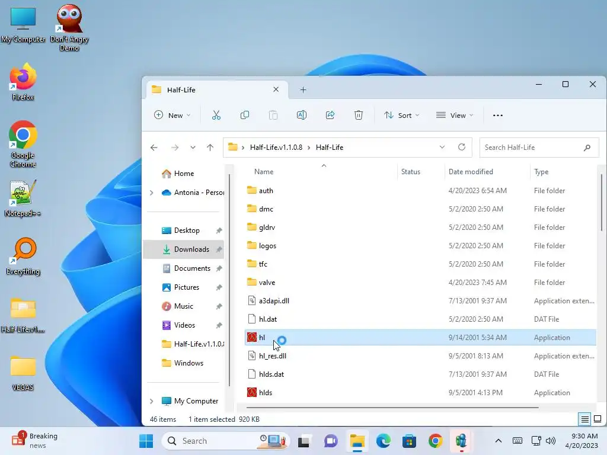Open the New item dropdown
Screen dimensions: 607x455
tap(172, 116)
